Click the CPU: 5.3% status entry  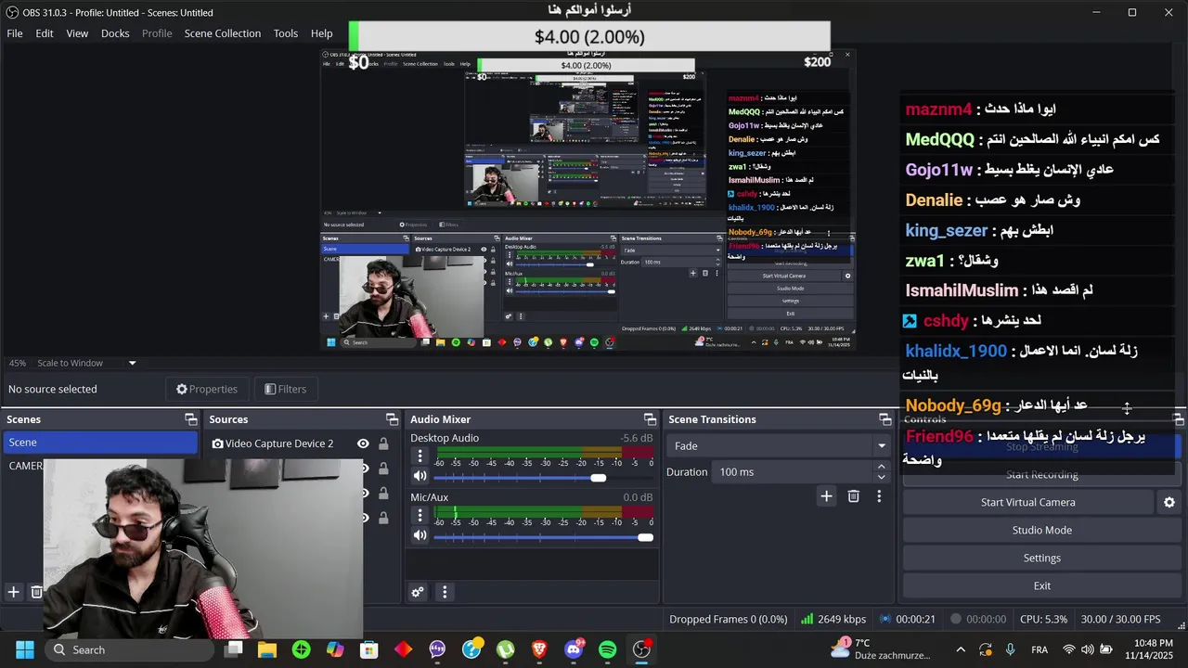coord(1043,619)
